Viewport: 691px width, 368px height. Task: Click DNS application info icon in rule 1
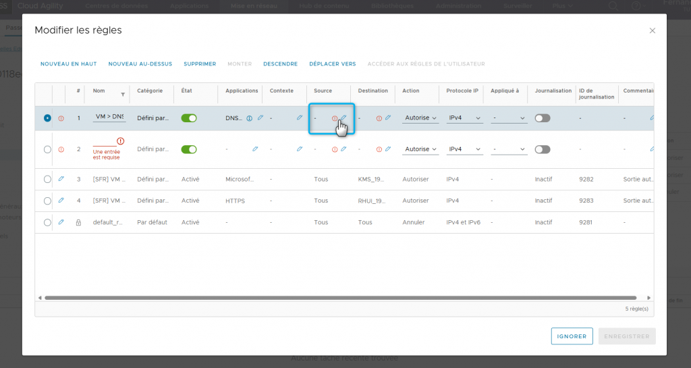(249, 118)
